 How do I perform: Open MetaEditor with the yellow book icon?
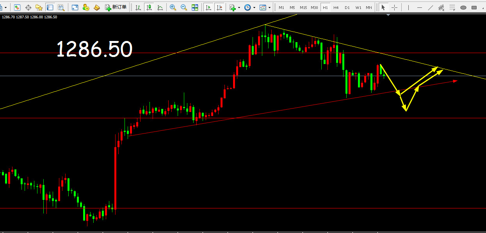click(97, 7)
